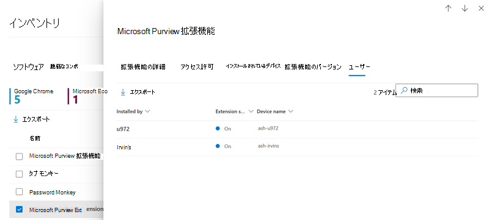Screen dimensions: 489x220
Task: Click the magnifier icon in search box
Action: pos(404,91)
